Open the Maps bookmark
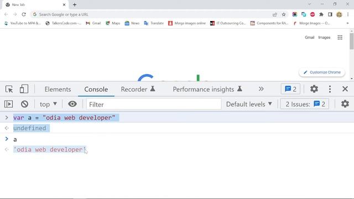Image resolution: width=354 pixels, height=199 pixels. pyautogui.click(x=113, y=23)
